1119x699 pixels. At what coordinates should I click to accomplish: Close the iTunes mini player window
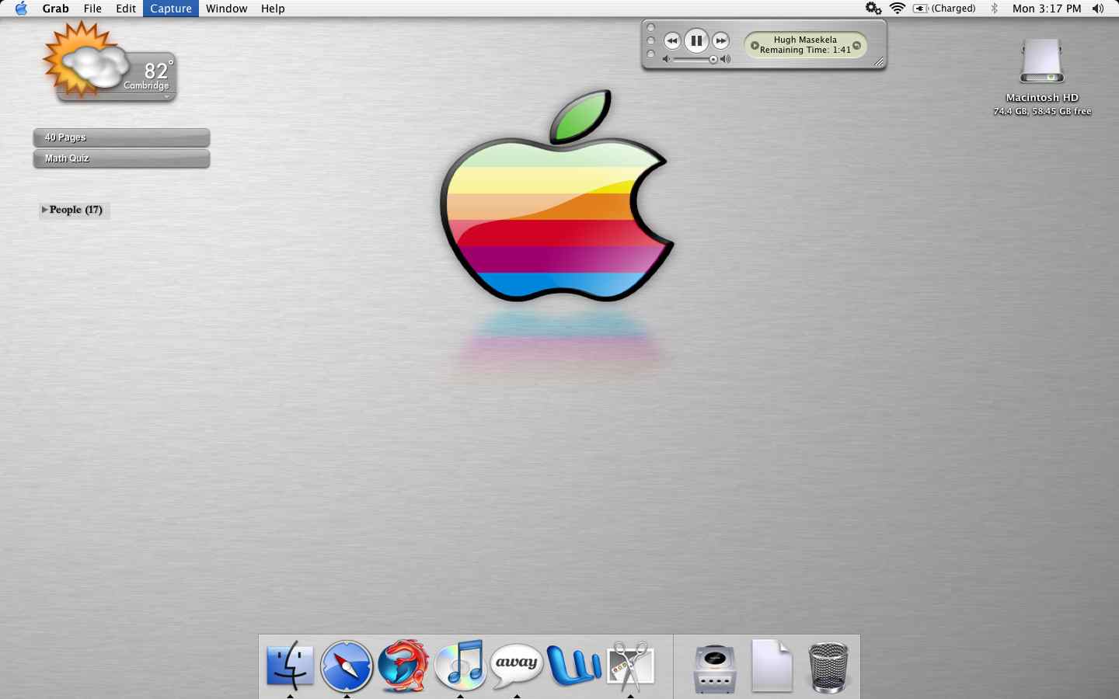(x=651, y=28)
